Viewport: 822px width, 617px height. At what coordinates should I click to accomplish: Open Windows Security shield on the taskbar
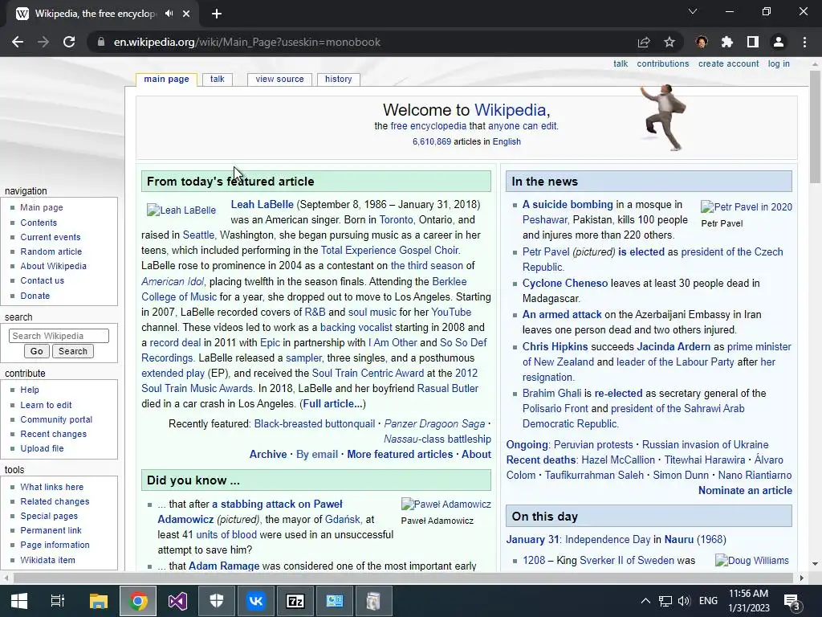[217, 601]
